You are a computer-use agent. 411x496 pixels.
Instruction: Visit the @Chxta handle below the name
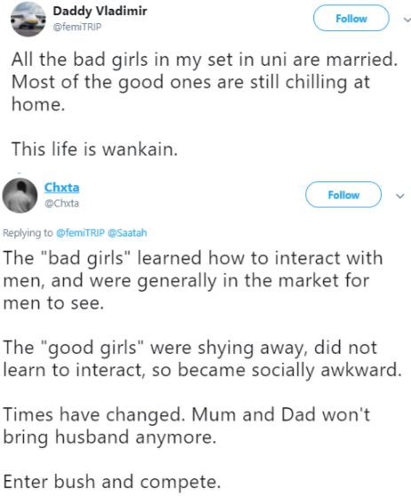(x=61, y=203)
